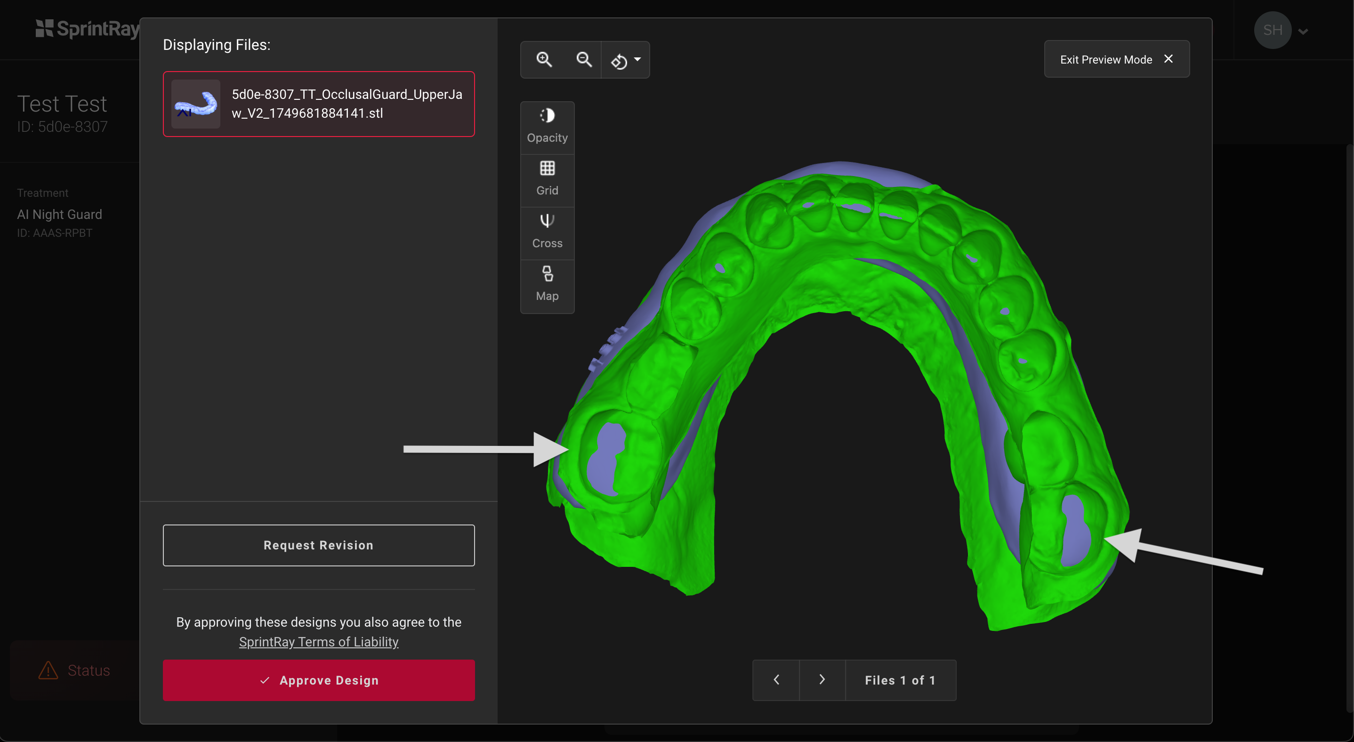1354x742 pixels.
Task: Open the account menu chevron
Action: (1303, 31)
